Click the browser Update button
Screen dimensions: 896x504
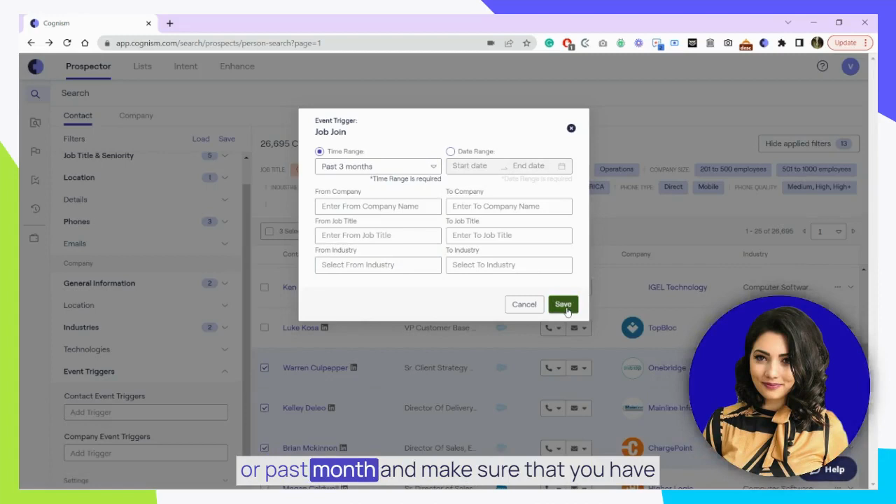click(x=850, y=43)
